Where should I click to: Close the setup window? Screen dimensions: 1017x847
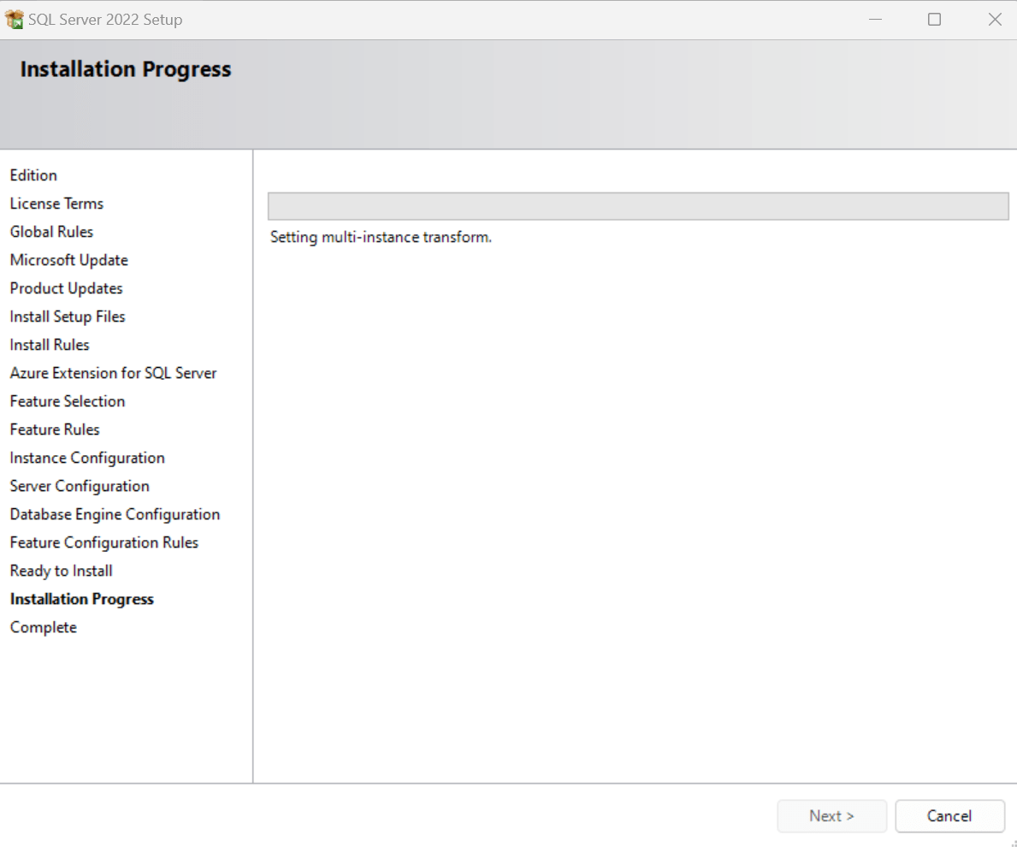pos(994,20)
